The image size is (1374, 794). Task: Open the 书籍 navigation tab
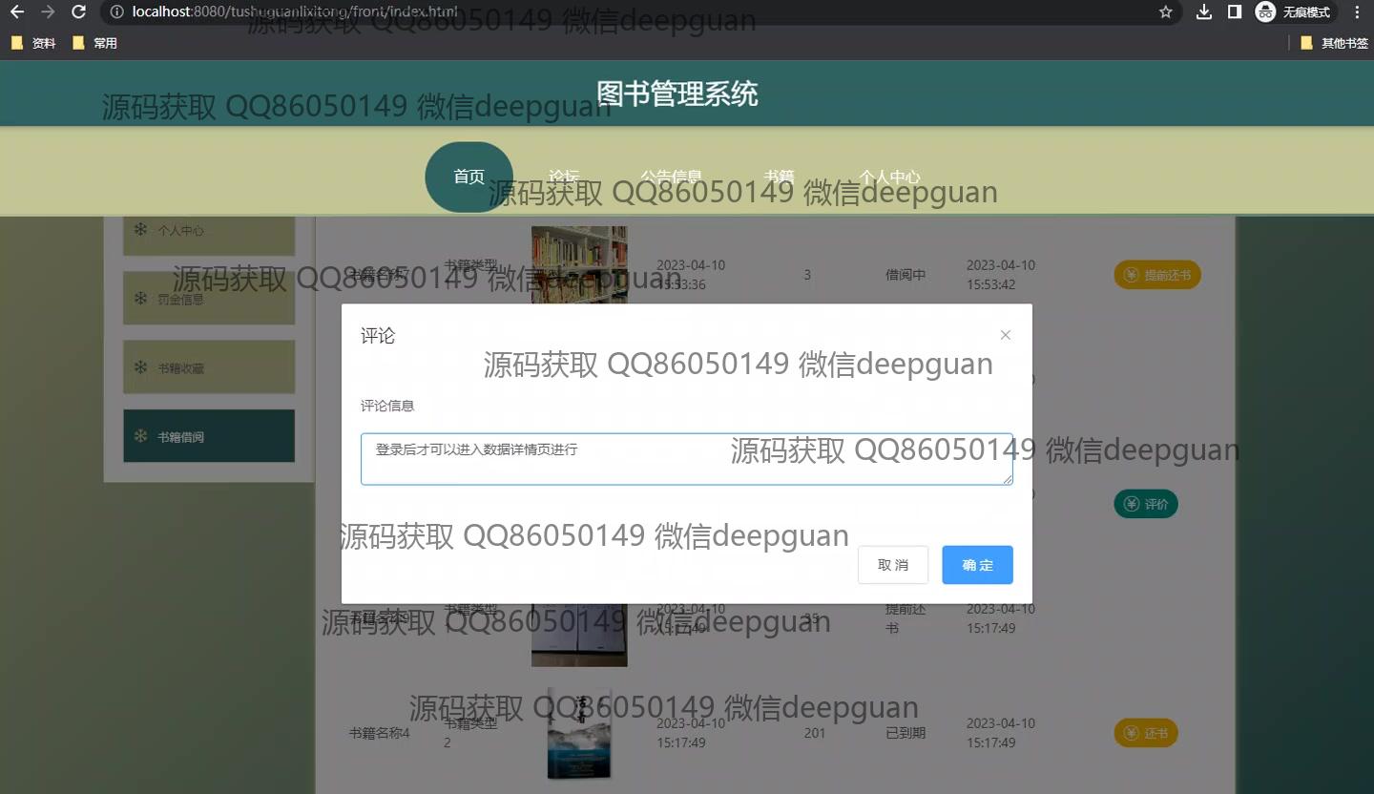[780, 177]
